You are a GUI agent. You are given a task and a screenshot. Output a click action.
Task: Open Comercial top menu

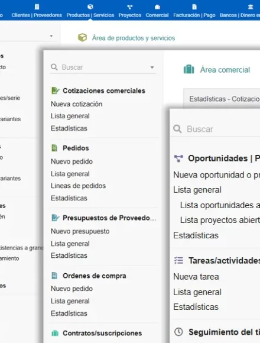(157, 15)
